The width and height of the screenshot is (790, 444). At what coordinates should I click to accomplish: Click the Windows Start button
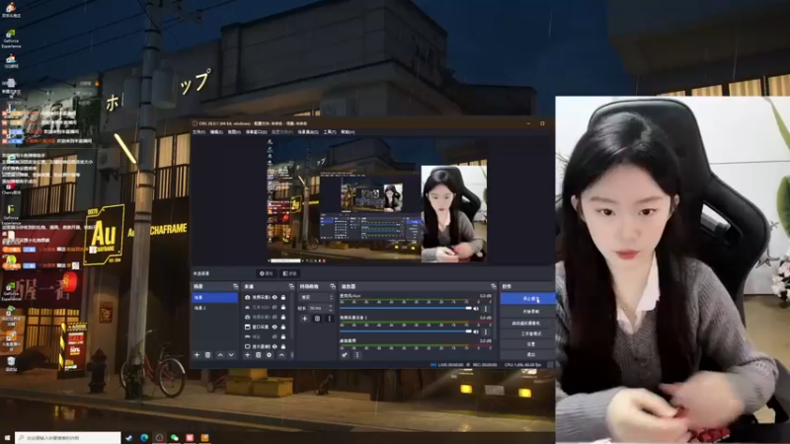coord(7,438)
